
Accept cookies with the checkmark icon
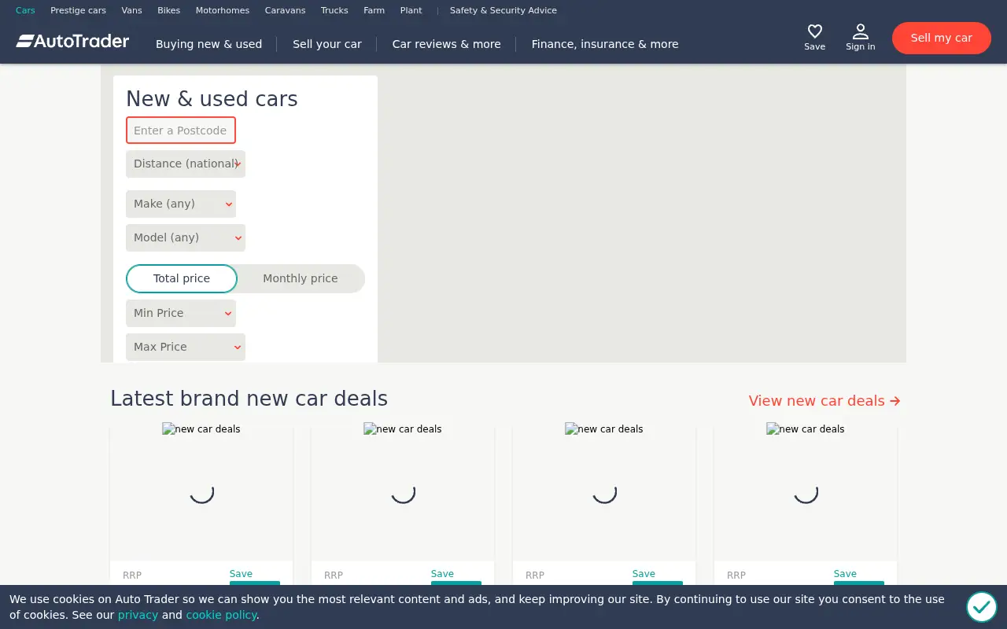982,607
